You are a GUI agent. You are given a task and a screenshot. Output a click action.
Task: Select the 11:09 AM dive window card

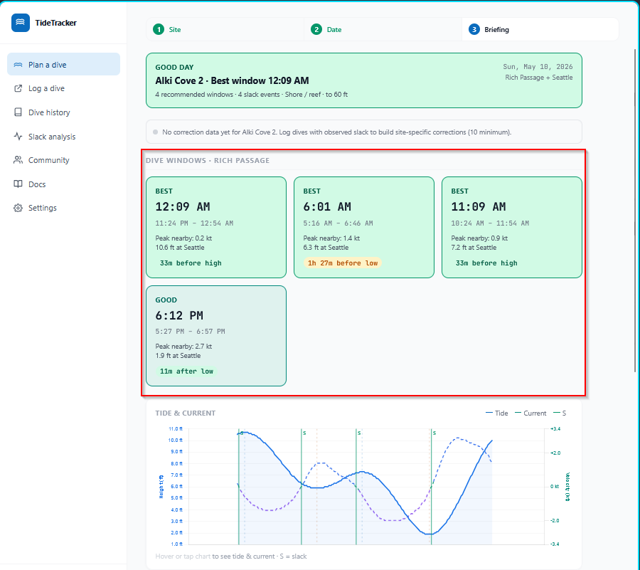coord(512,228)
